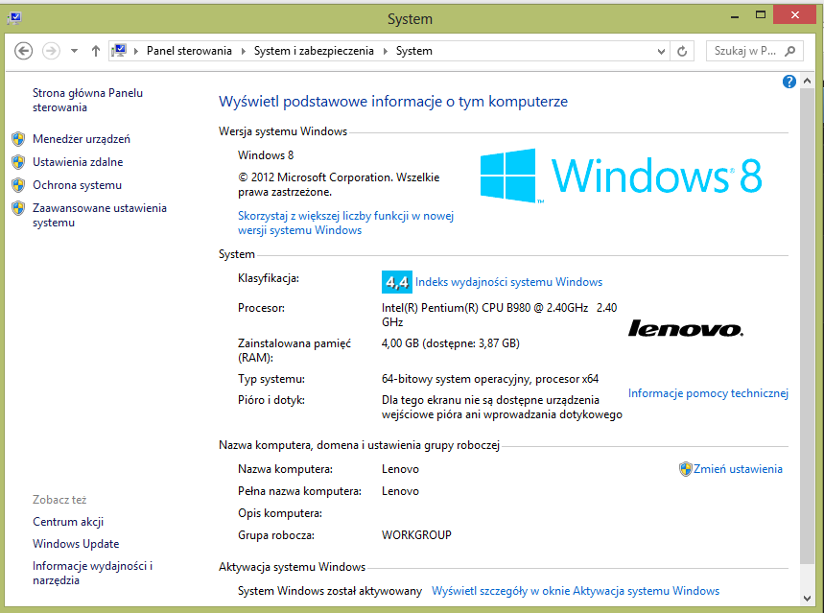This screenshot has height=613, width=824.
Task: Click the search magnifier icon
Action: (789, 51)
